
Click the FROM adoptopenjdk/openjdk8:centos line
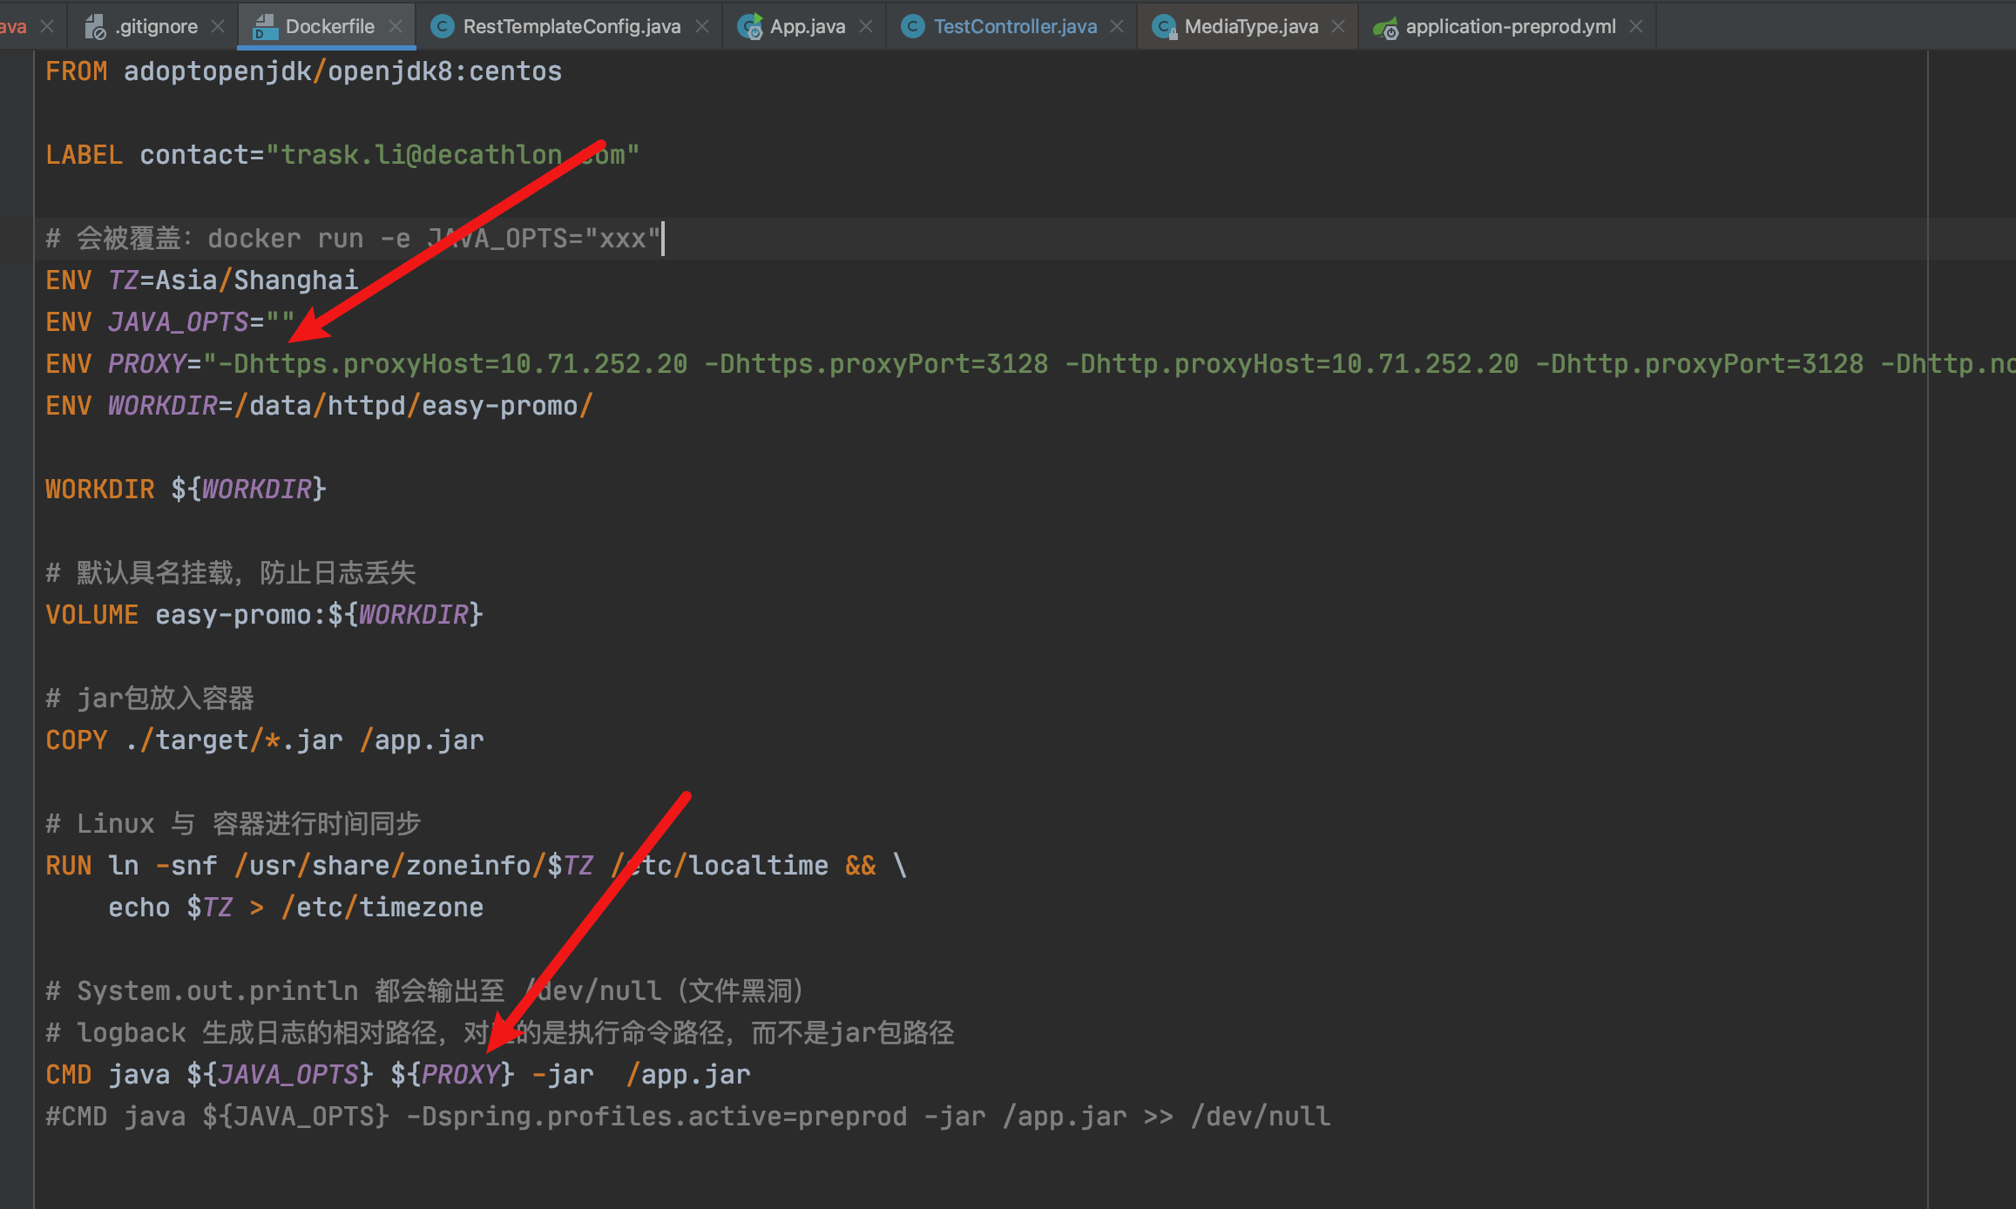[303, 71]
